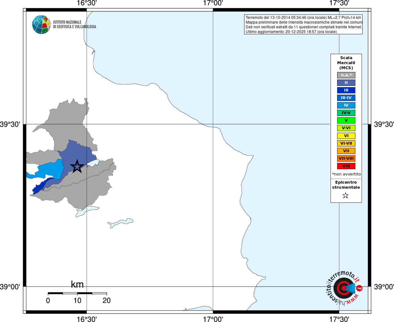Click the bottom 16°30' longitude label
394x322 pixels.
click(x=87, y=319)
